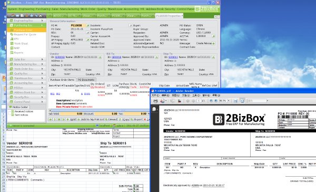This screenshot has width=316, height=192.
Task: Expand the Security Box sidebar section
Action: click(x=27, y=97)
